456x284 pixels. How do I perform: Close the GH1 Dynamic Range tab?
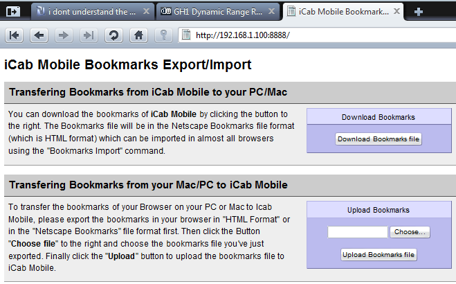[x=271, y=11]
